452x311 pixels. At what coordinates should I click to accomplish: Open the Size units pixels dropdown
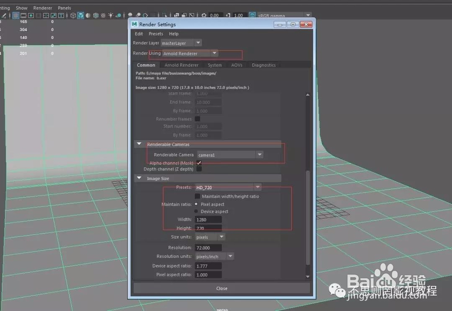pyautogui.click(x=210, y=237)
